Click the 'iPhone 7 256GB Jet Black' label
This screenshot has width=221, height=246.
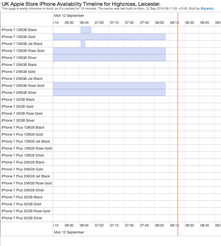[22, 79]
